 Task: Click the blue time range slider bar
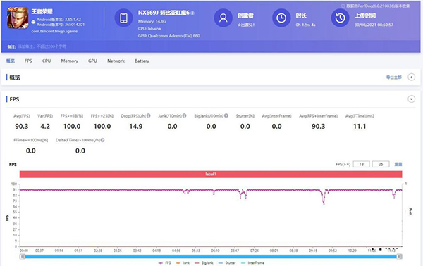coord(211,257)
